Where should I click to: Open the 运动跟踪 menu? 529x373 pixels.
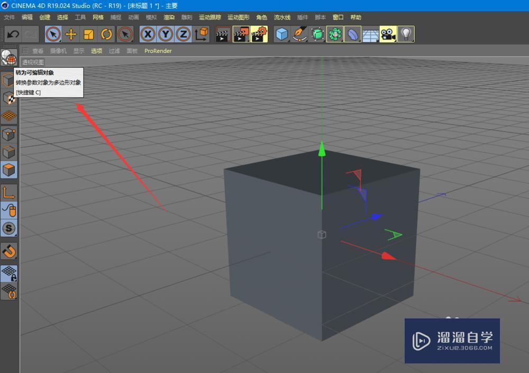(210, 17)
